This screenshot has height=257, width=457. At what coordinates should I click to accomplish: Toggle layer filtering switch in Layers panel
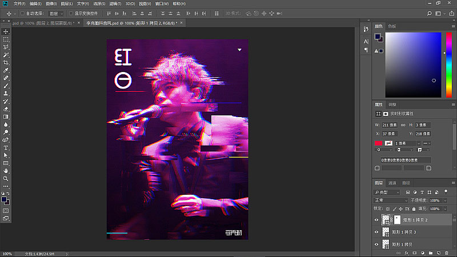click(x=446, y=192)
